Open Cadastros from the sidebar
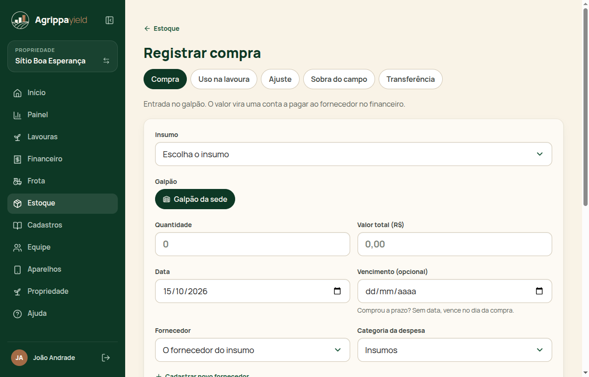589x377 pixels. (63, 225)
